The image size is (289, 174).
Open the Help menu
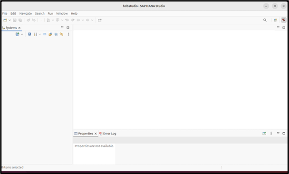click(74, 13)
